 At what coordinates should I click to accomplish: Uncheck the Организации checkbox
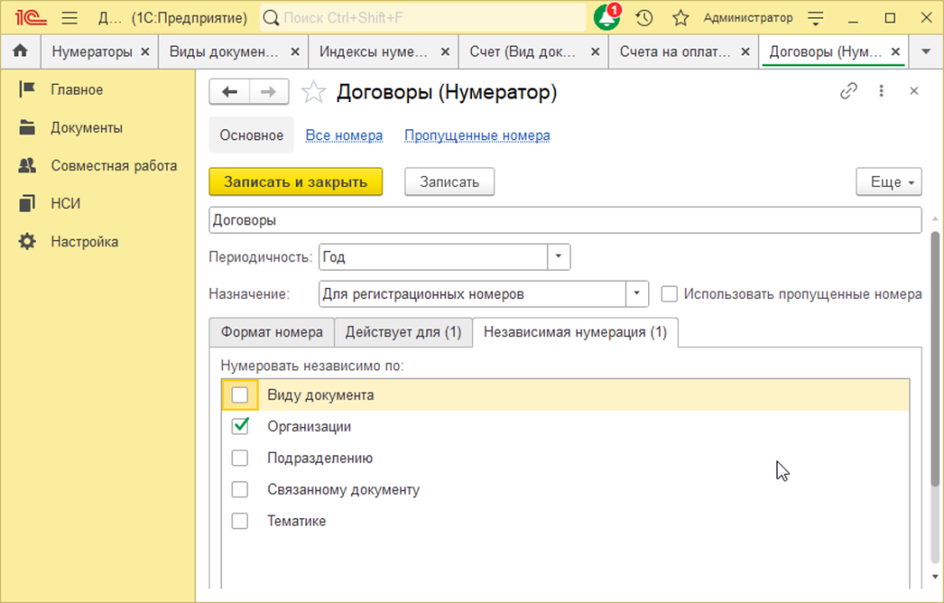coord(241,426)
